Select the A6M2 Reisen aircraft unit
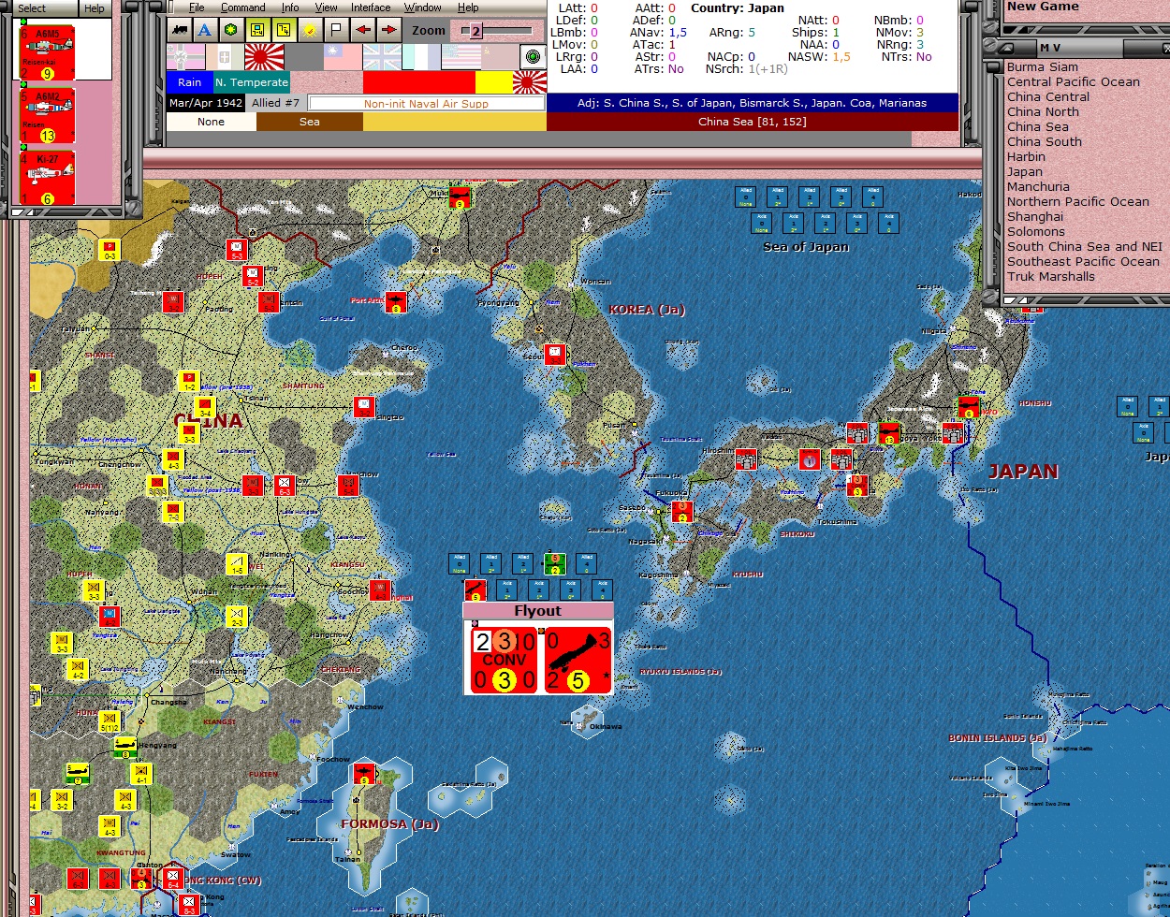The height and width of the screenshot is (917, 1170). (47, 115)
